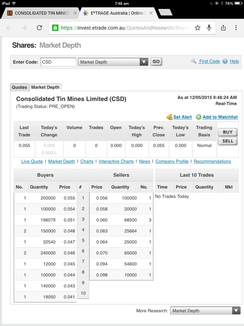Bookmark page with the star icon
Viewport: 244px width, 326px height.
(198, 28)
